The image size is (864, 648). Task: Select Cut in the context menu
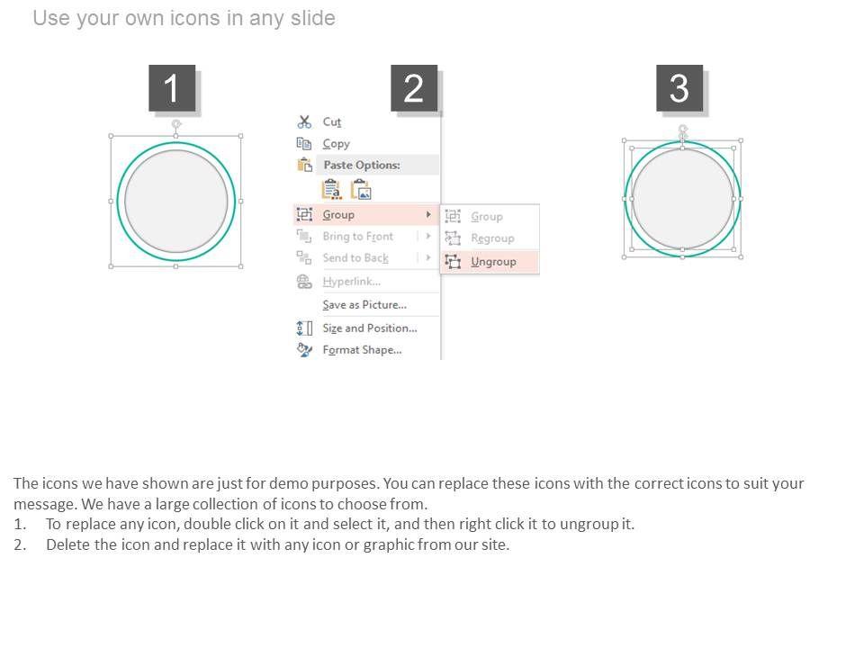[x=332, y=121]
